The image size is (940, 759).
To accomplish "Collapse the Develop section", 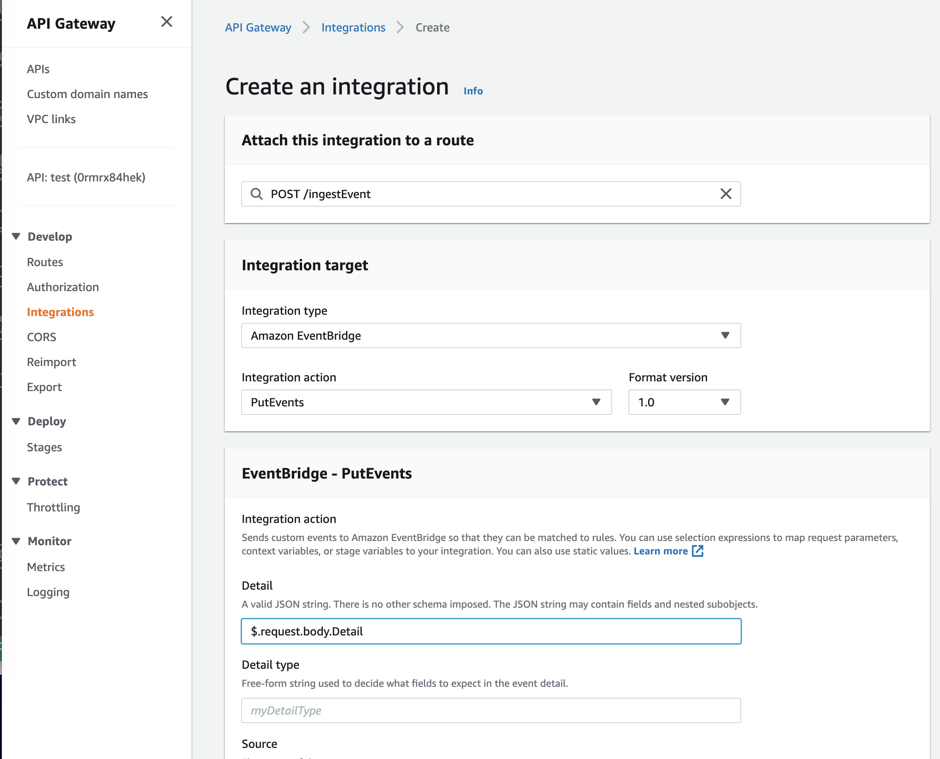I will tap(16, 236).
